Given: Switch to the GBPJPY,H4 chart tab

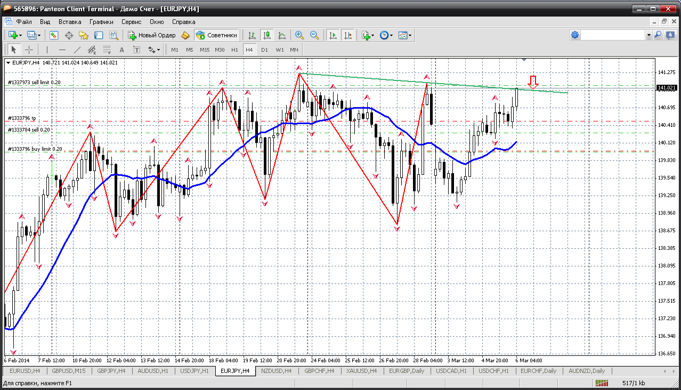Looking at the screenshot, I should [110, 371].
